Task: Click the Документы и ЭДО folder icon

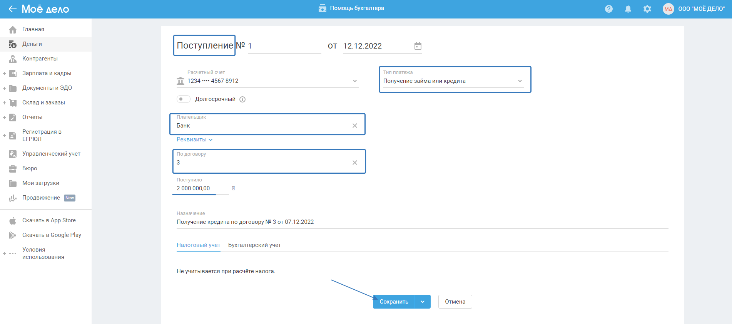Action: (13, 88)
